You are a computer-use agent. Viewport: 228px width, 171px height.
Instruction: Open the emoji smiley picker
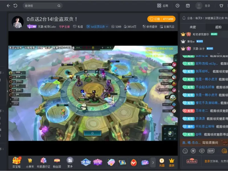coord(185,151)
